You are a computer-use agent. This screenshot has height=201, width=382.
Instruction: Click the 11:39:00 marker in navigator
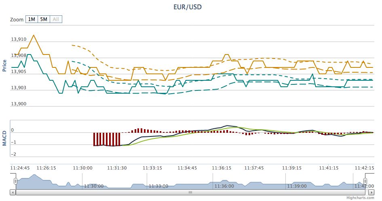tap(297, 186)
